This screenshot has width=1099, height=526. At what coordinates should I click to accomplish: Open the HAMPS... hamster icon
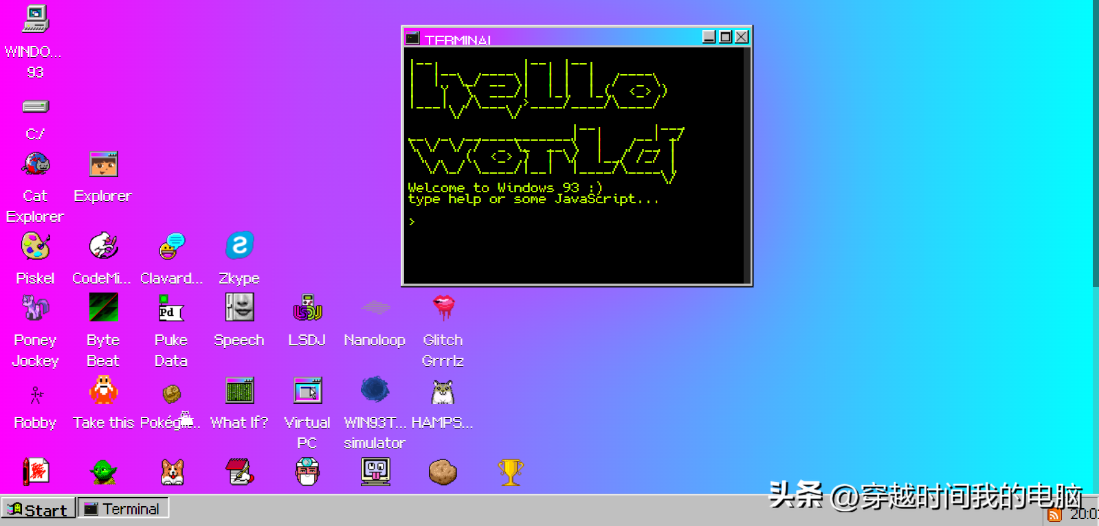click(x=443, y=392)
